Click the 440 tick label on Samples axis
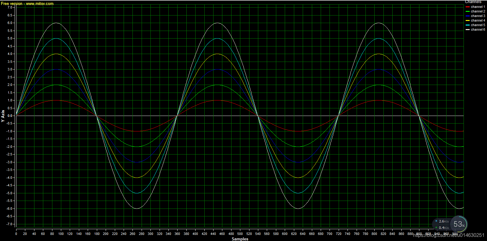 213,234
